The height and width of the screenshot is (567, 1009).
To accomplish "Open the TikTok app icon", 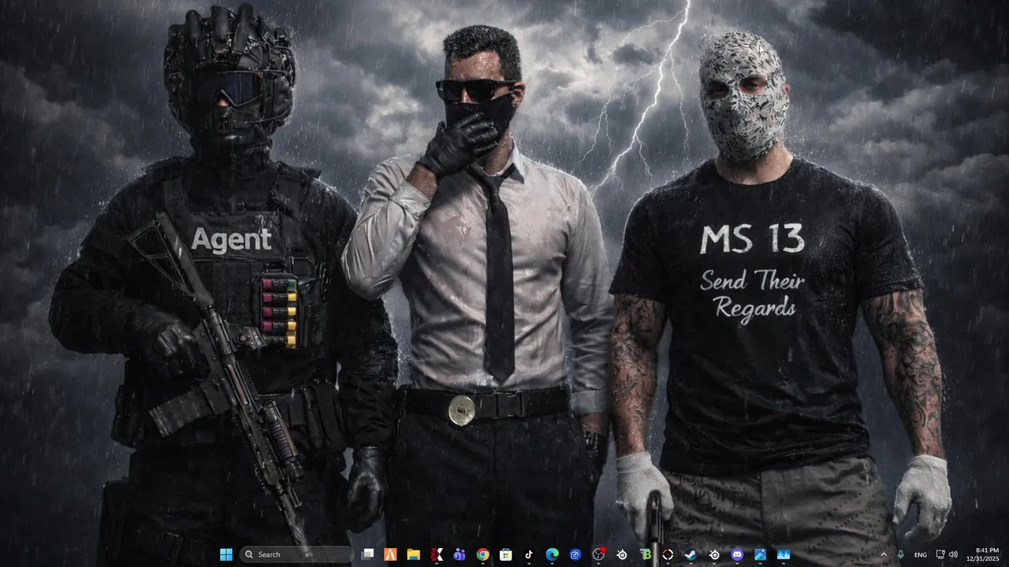I will pos(529,554).
